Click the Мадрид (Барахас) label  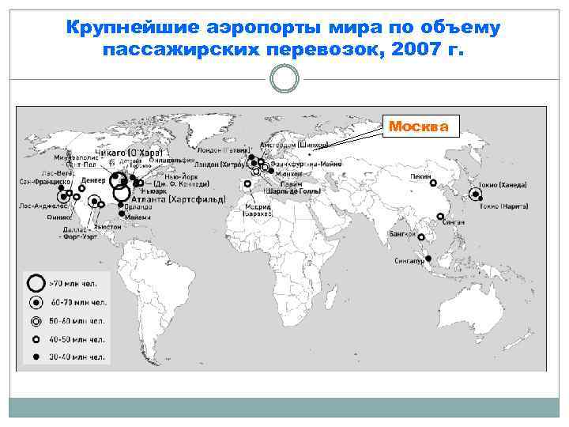(258, 210)
